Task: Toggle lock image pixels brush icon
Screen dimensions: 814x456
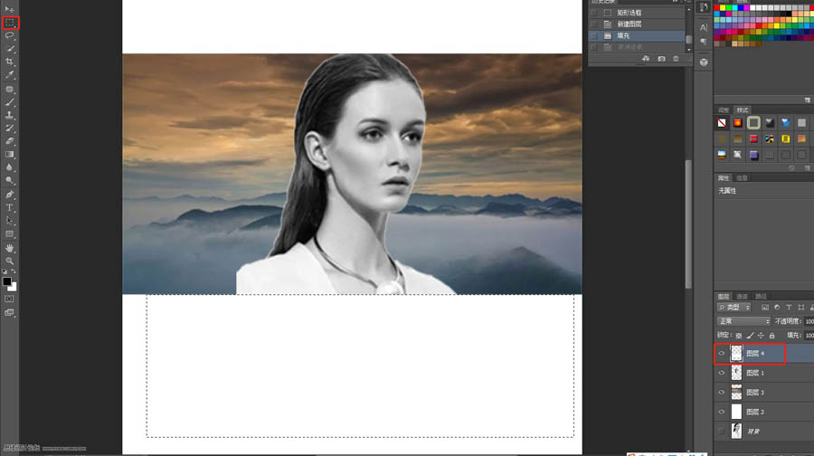Action: pyautogui.click(x=750, y=336)
